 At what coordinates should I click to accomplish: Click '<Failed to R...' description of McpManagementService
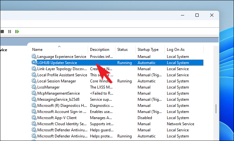coord(102,93)
